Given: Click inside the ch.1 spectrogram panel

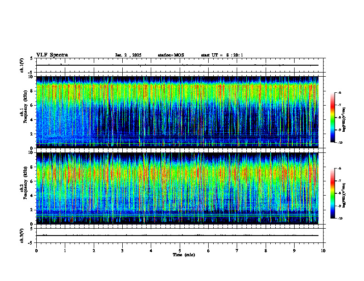Looking at the screenshot, I should [177, 112].
